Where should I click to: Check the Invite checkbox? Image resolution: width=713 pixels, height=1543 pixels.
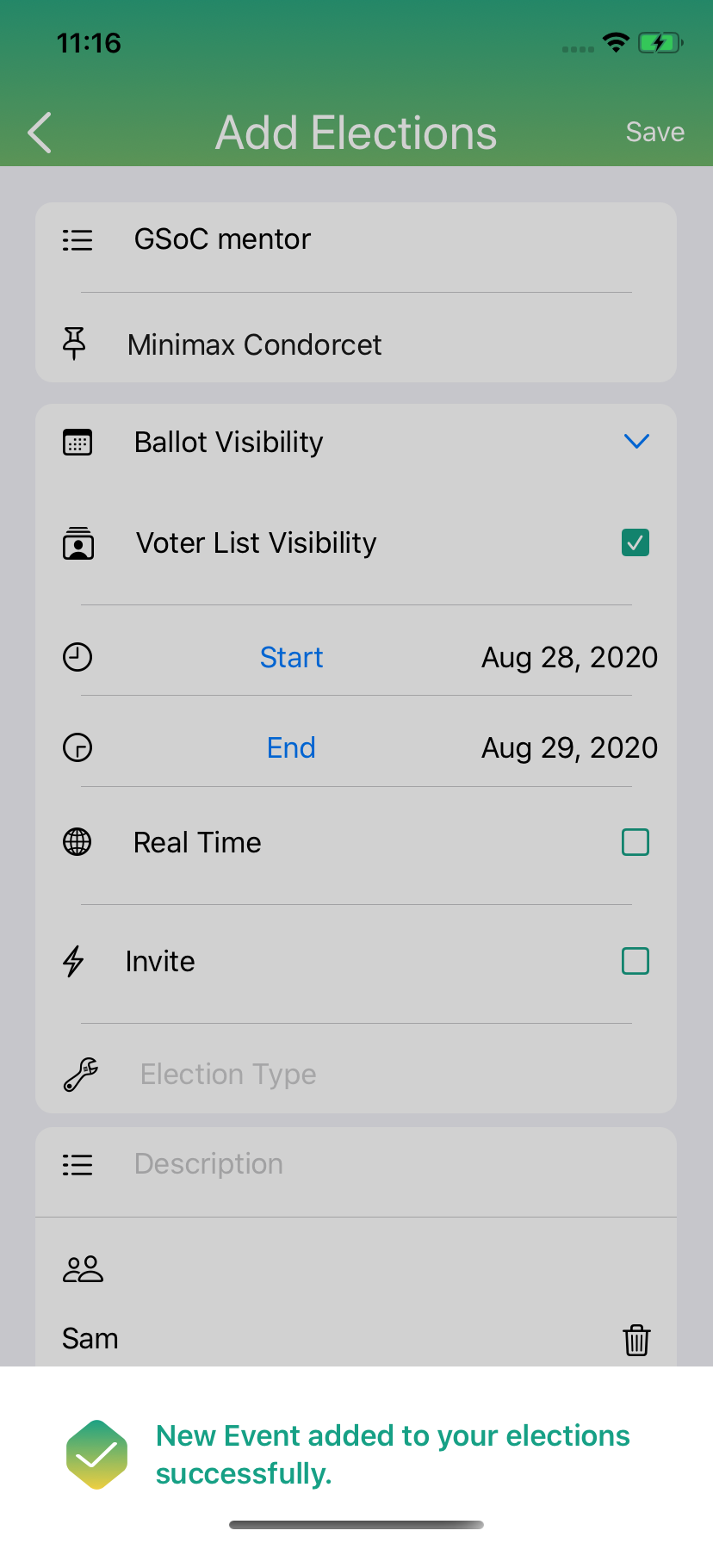point(635,961)
